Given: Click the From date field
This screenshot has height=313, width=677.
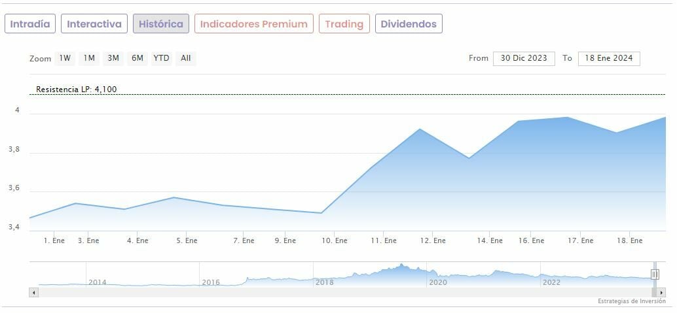Looking at the screenshot, I should tap(524, 58).
